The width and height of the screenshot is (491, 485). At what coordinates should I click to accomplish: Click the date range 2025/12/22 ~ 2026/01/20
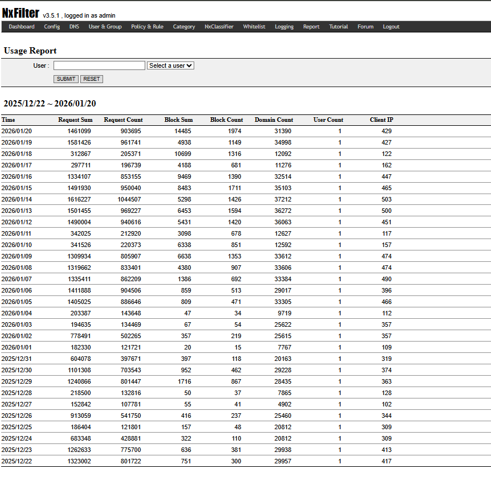50,104
